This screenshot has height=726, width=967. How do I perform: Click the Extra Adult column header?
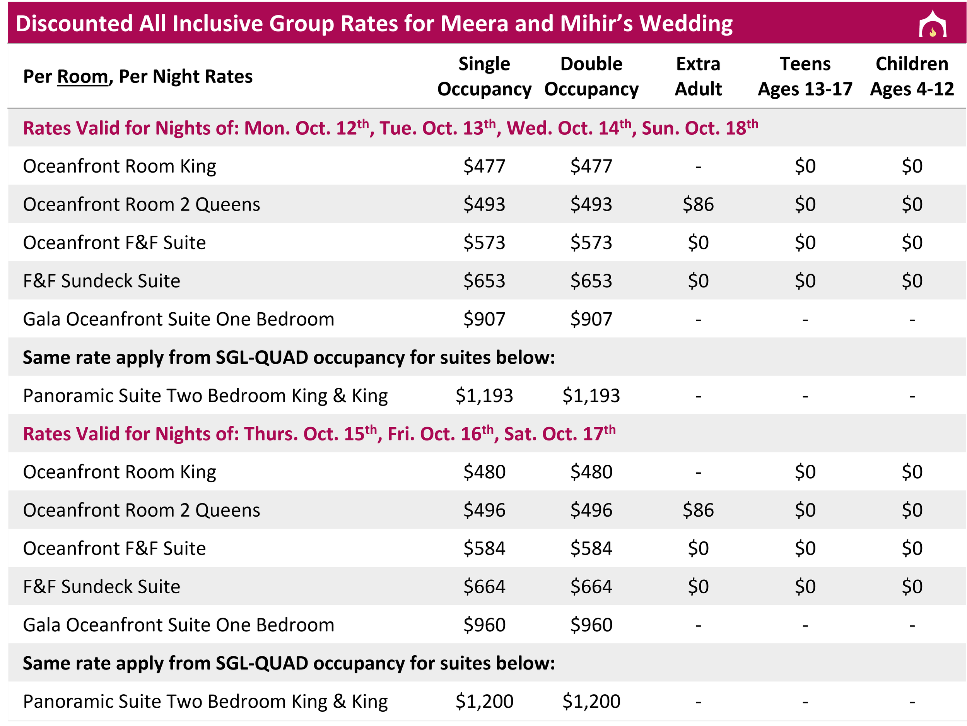(698, 76)
